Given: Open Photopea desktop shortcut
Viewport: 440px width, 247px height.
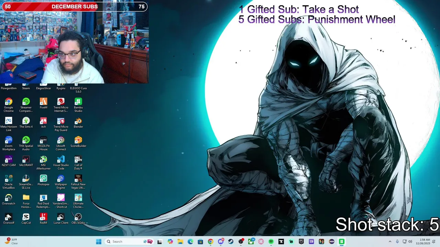Looking at the screenshot, I should [43, 180].
